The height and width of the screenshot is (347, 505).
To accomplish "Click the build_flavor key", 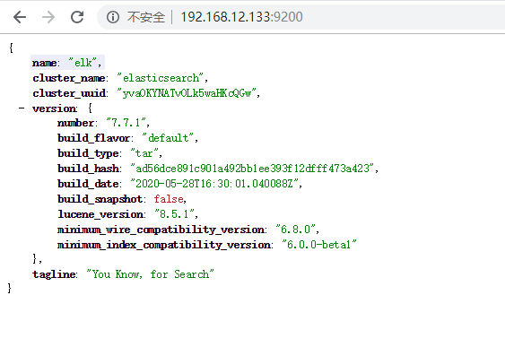I will click(94, 138).
